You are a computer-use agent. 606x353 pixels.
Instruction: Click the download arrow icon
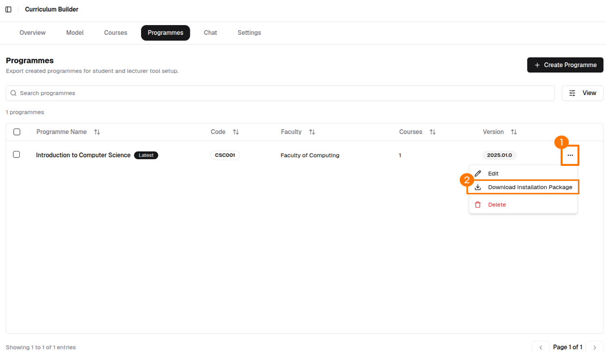pos(478,187)
